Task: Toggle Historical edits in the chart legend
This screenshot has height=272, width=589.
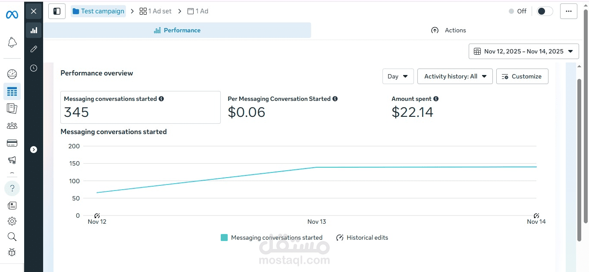Action: tap(363, 238)
